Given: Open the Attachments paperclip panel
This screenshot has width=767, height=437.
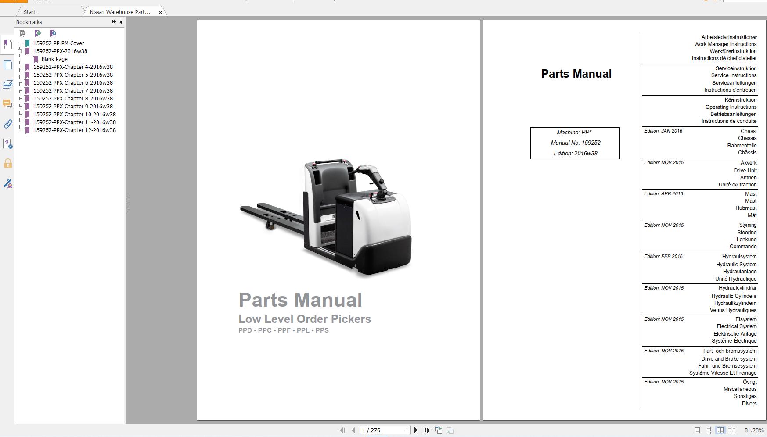Looking at the screenshot, I should click(x=7, y=124).
